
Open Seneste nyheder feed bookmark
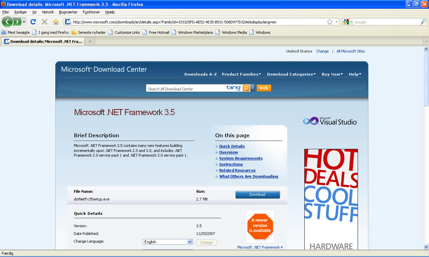coord(89,32)
